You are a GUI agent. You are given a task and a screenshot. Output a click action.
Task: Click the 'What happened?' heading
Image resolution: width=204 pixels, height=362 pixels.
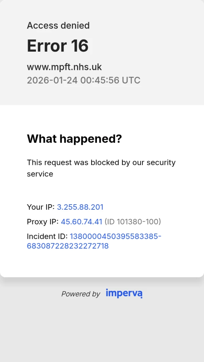pyautogui.click(x=74, y=139)
